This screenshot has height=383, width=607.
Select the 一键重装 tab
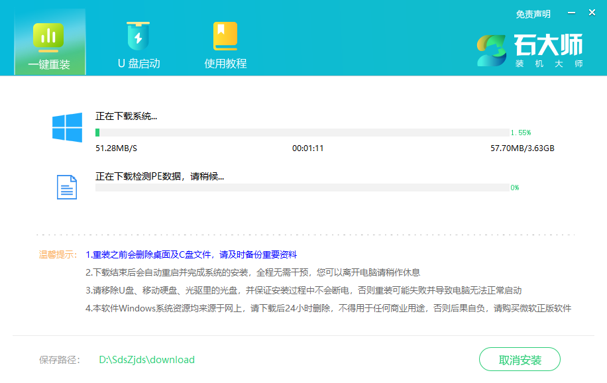coord(49,64)
